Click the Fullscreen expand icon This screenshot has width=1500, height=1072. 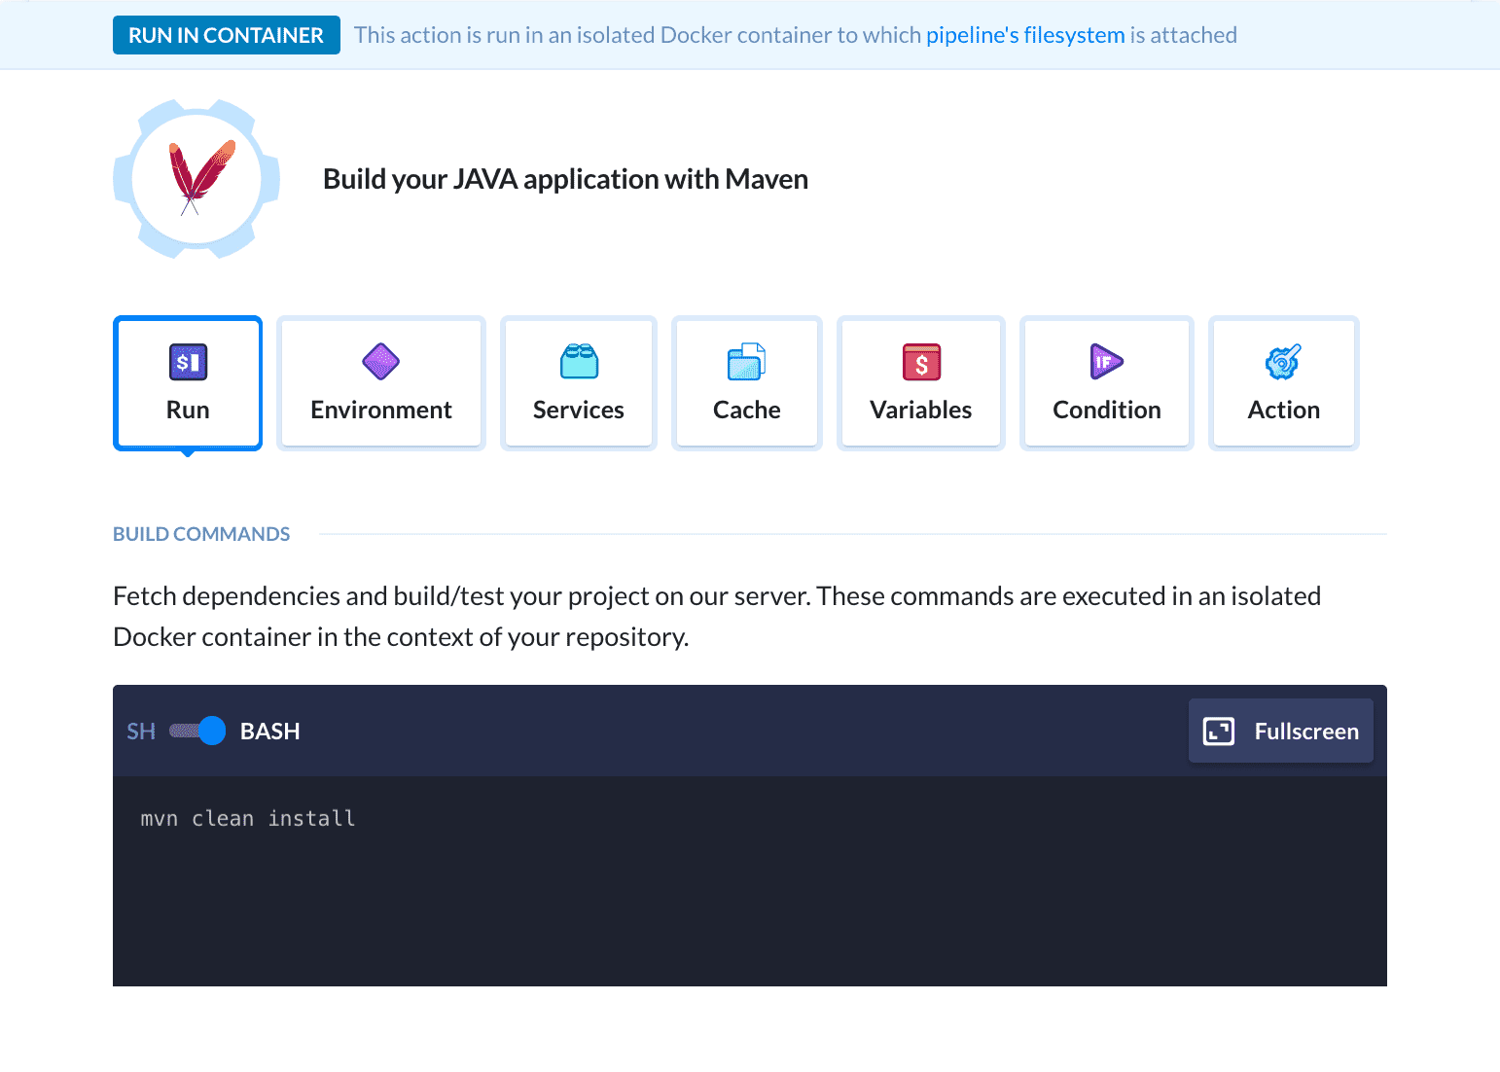pyautogui.click(x=1219, y=731)
